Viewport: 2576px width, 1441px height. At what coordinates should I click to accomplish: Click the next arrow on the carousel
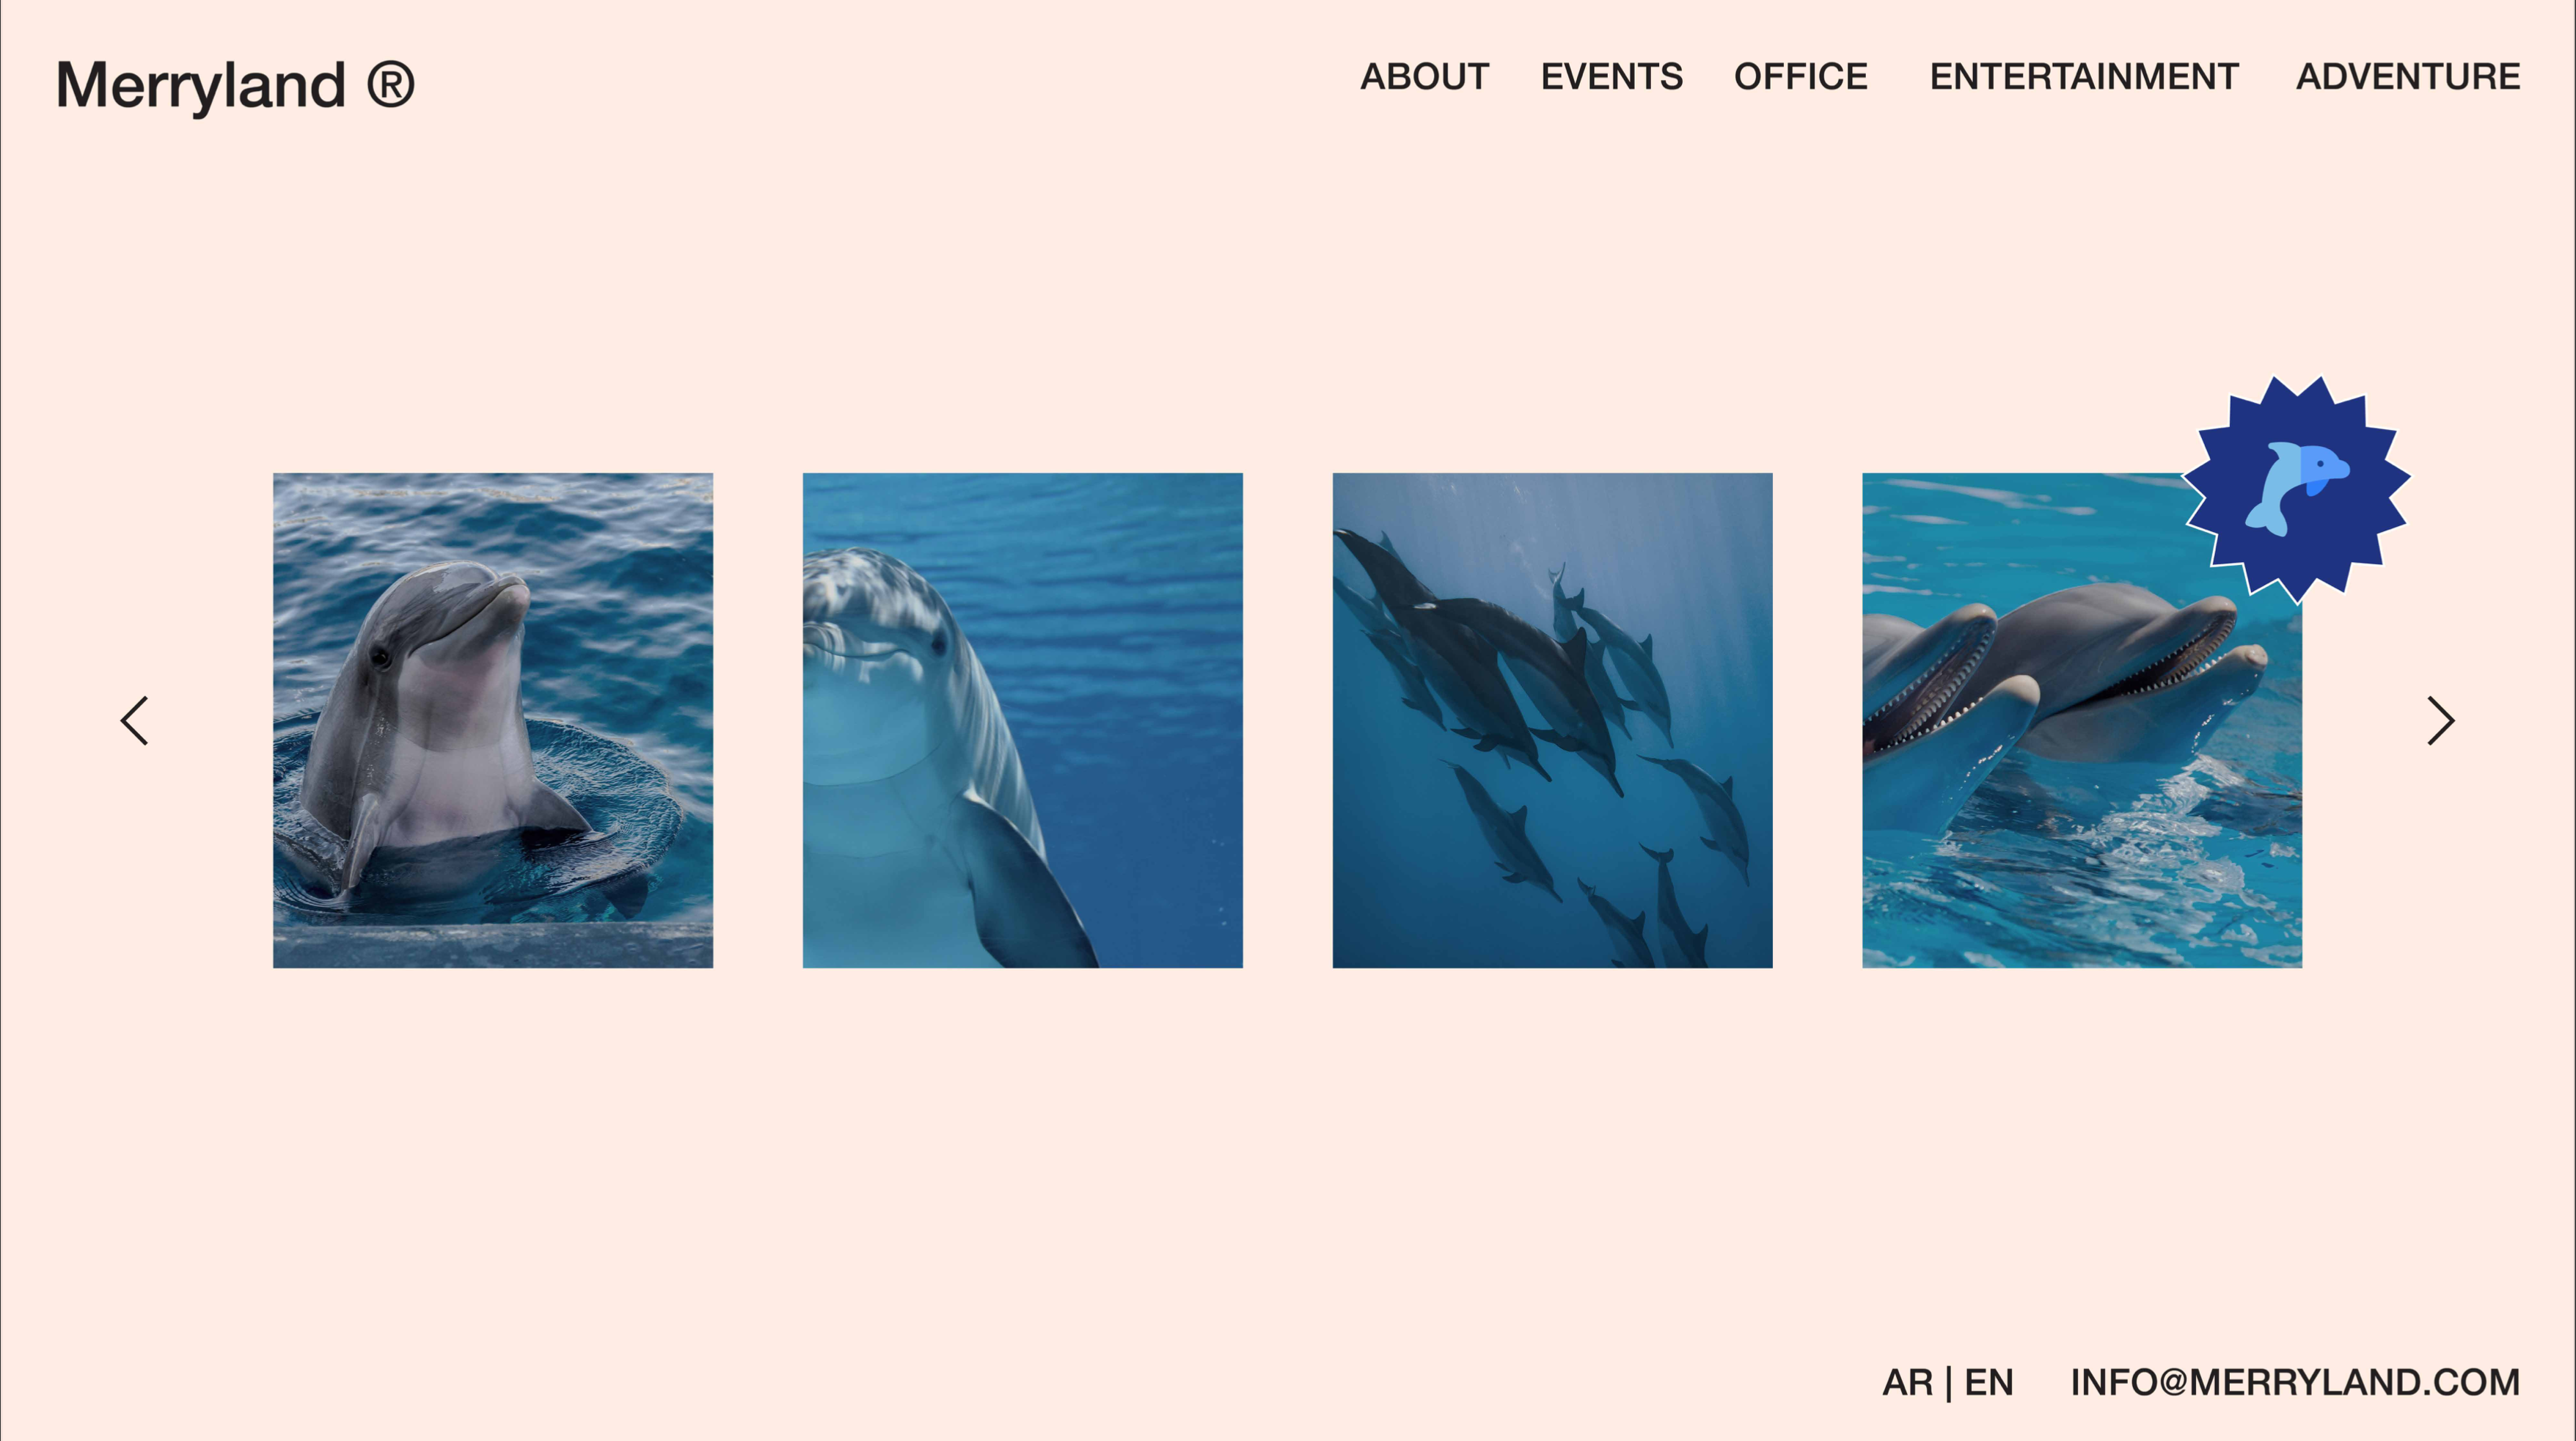pyautogui.click(x=2441, y=721)
